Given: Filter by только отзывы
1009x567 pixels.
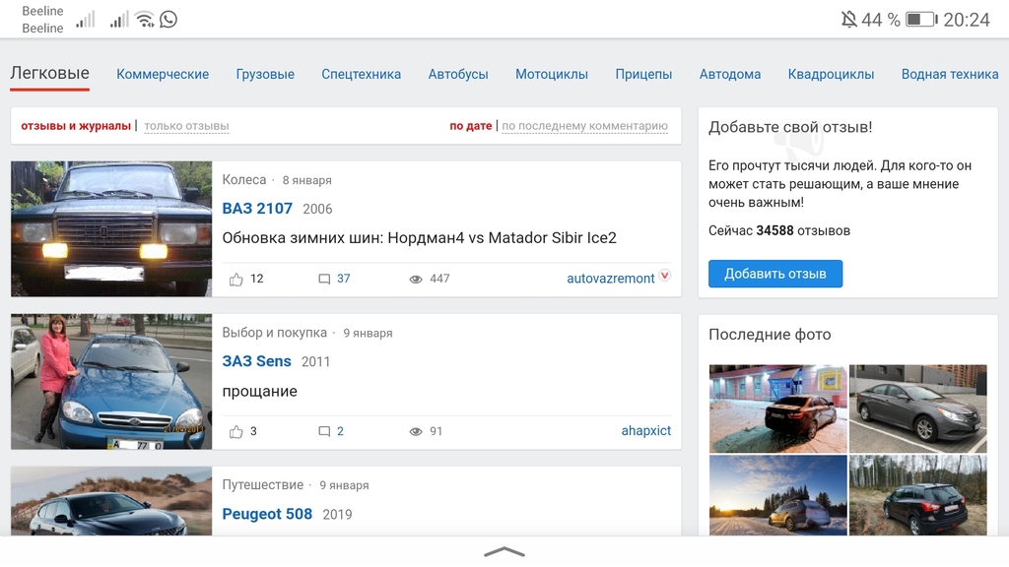Looking at the screenshot, I should click(x=186, y=126).
